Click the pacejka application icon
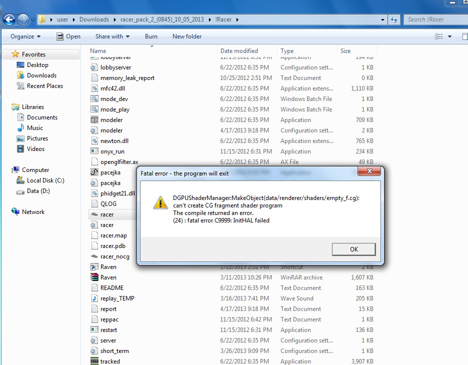This screenshot has height=365, width=468. 94,172
